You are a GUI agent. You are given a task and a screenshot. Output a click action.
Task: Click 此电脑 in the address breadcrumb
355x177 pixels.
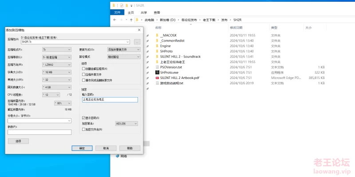(149, 20)
